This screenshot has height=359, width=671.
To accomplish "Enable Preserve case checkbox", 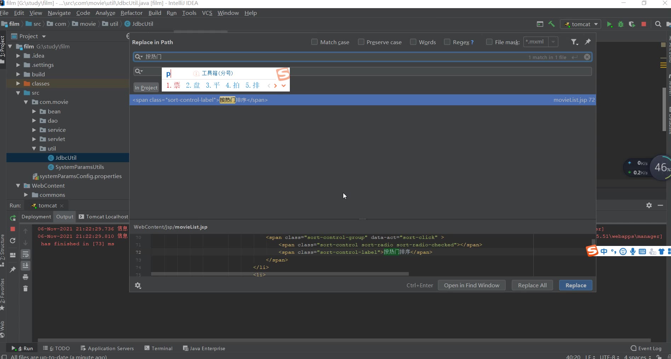I will tap(361, 42).
